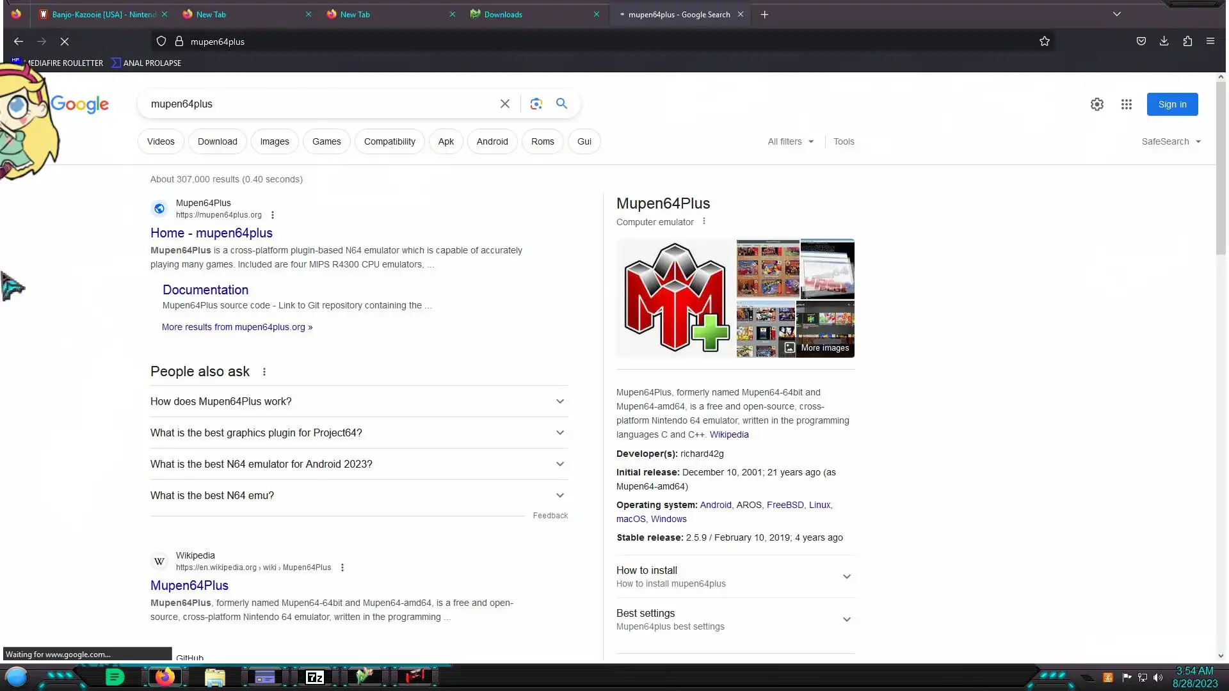
Task: Select the Videos search filter chip
Action: [x=161, y=141]
